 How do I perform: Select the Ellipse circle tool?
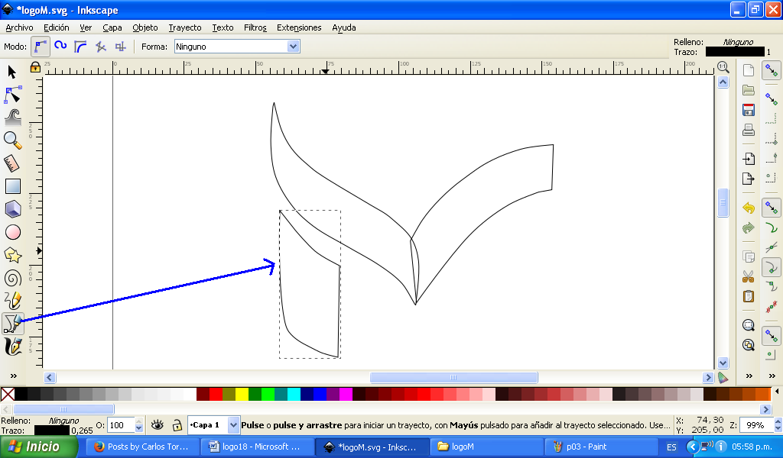click(x=12, y=232)
